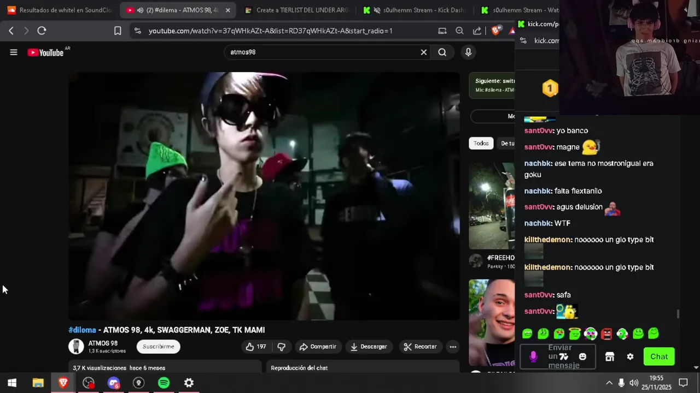Select the Todos filter chip
This screenshot has height=393, width=700.
(481, 144)
